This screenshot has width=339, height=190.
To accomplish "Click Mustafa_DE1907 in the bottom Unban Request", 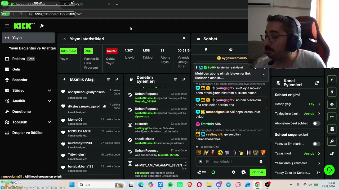I will [169, 155].
